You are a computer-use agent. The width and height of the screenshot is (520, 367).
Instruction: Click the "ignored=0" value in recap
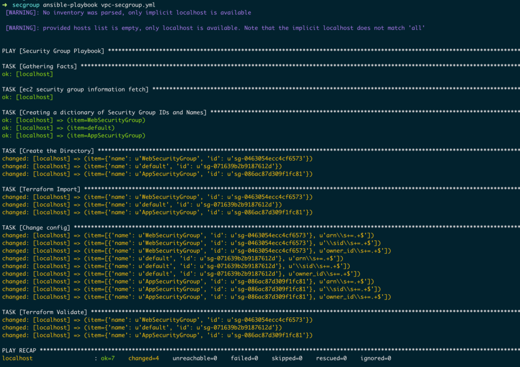376,358
